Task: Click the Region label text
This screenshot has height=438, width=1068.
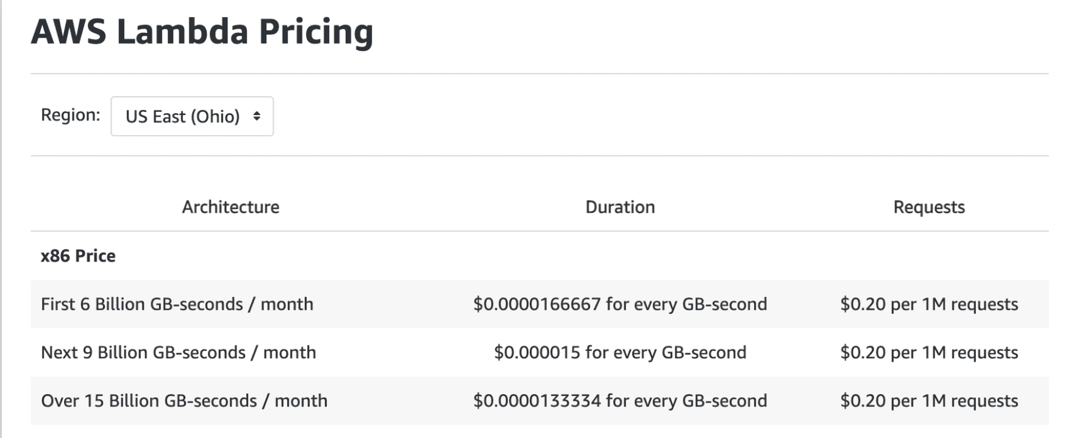Action: tap(70, 115)
